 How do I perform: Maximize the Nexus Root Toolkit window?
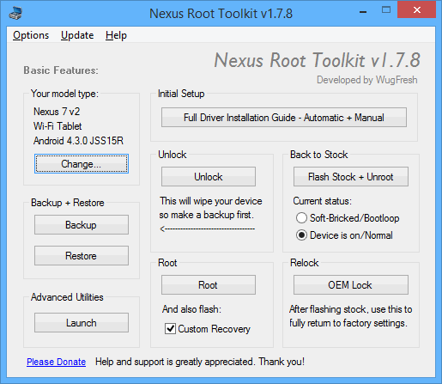tap(386, 10)
